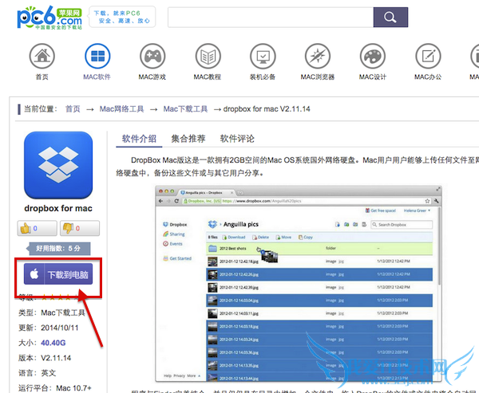The width and height of the screenshot is (479, 393).
Task: Click the Mac下载工具 breadcrumb link
Action: click(x=185, y=109)
